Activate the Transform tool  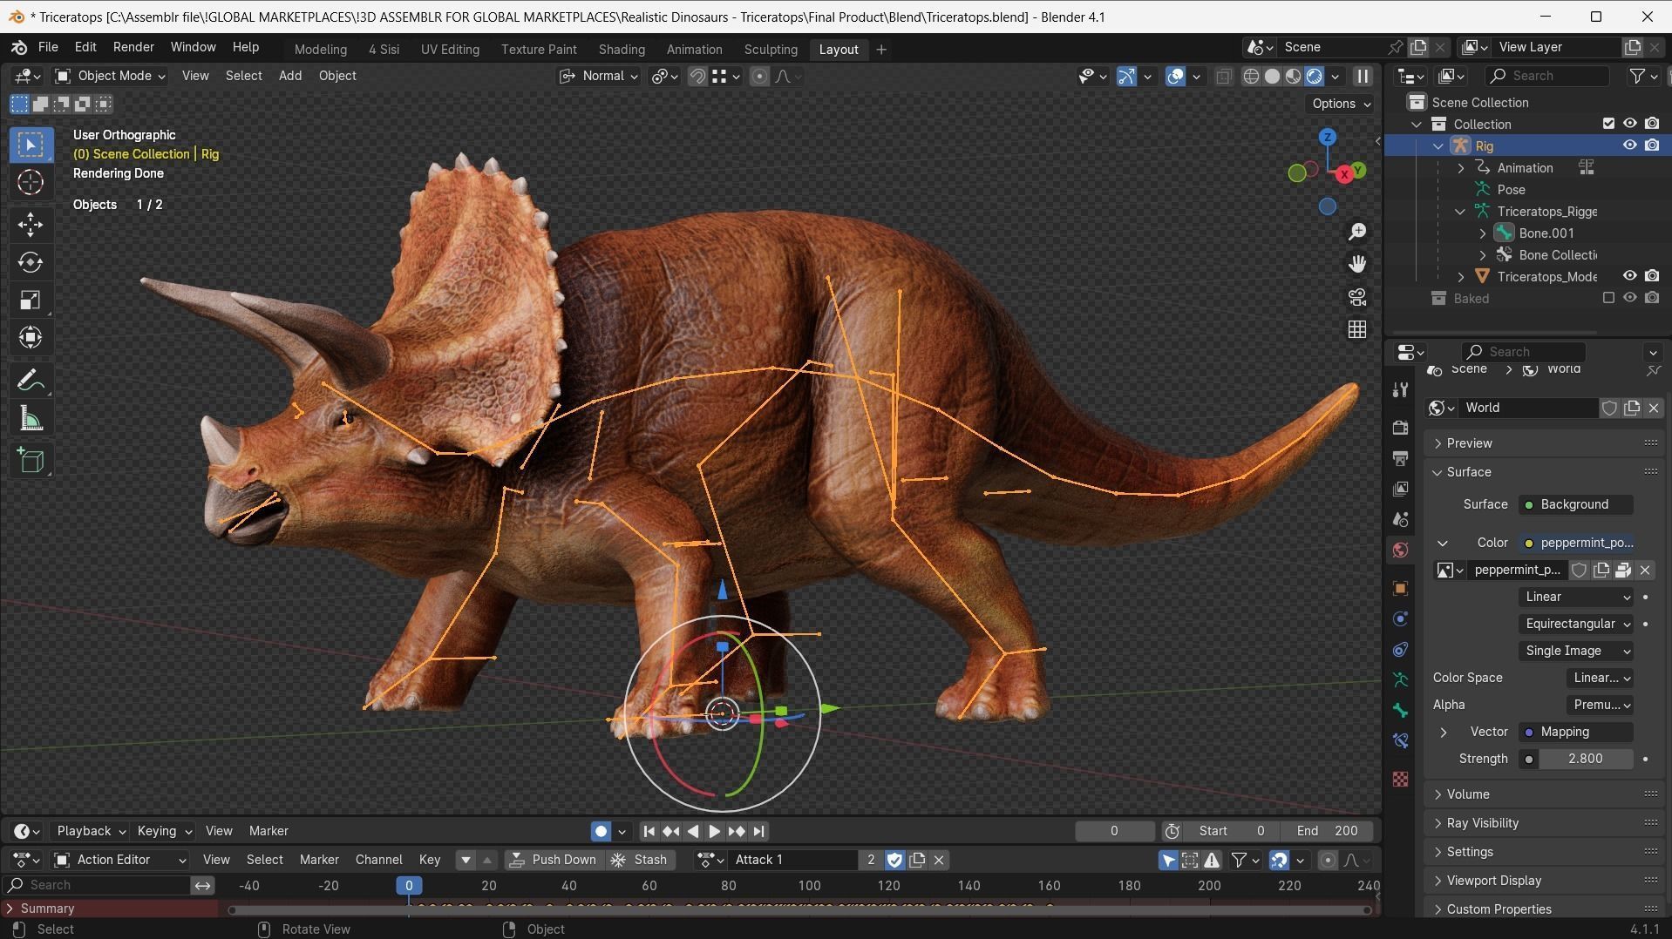tap(31, 338)
